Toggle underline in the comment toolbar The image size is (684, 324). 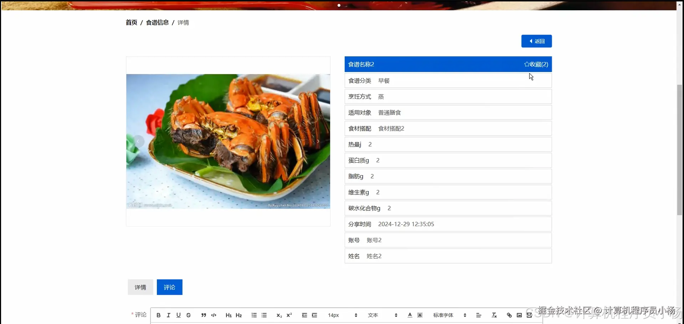(178, 315)
